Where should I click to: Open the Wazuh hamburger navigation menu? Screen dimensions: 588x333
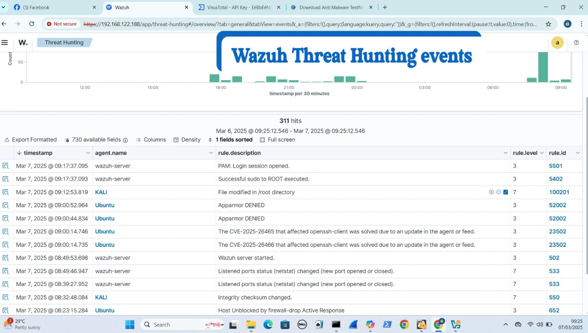[x=5, y=43]
